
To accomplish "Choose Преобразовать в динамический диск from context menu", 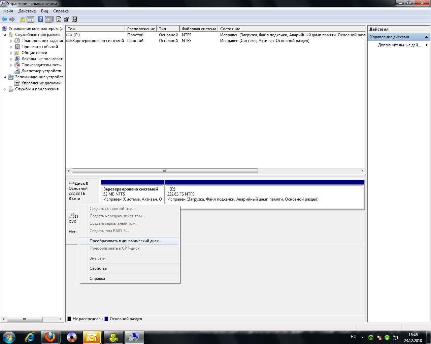I will (125, 241).
